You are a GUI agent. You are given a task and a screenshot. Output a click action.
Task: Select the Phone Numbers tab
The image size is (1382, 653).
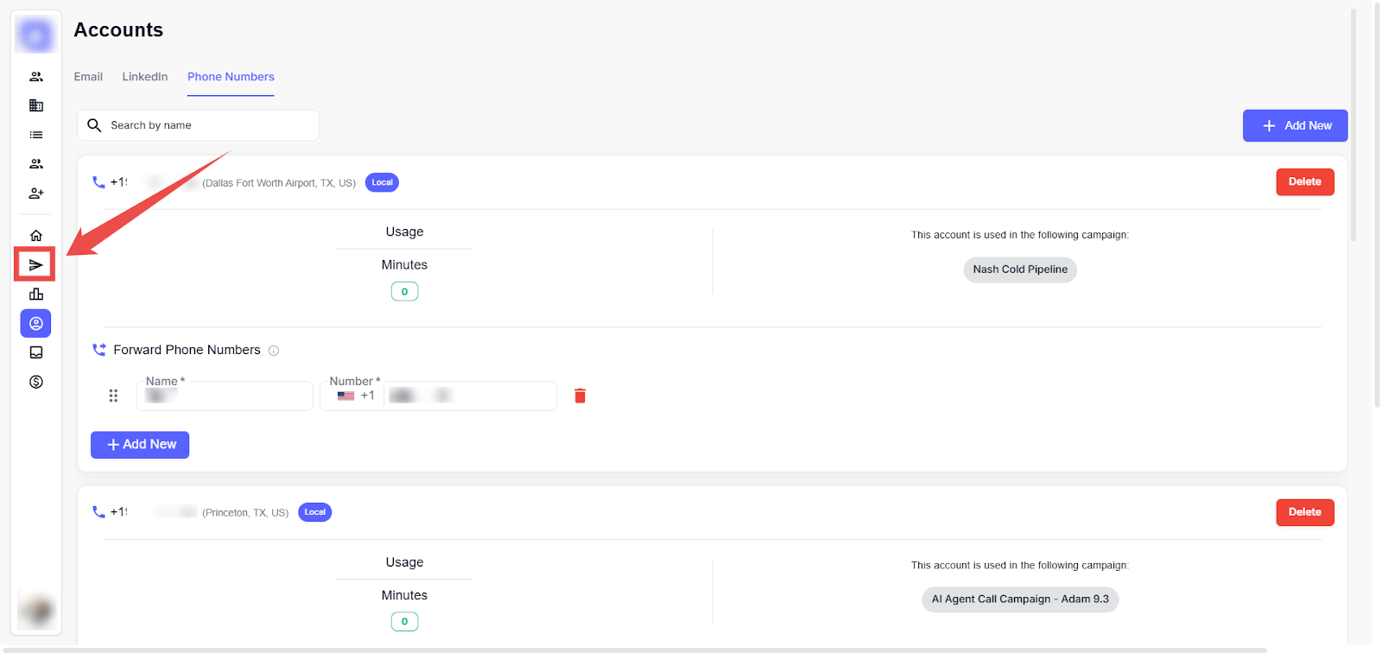pos(231,77)
